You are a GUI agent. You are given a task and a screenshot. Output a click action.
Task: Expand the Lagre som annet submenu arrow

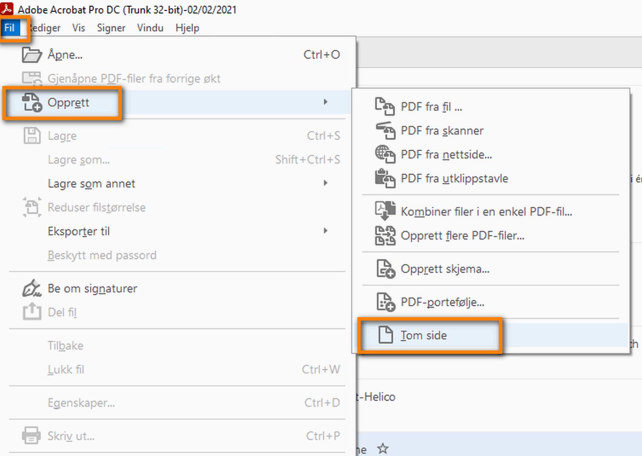pyautogui.click(x=325, y=183)
